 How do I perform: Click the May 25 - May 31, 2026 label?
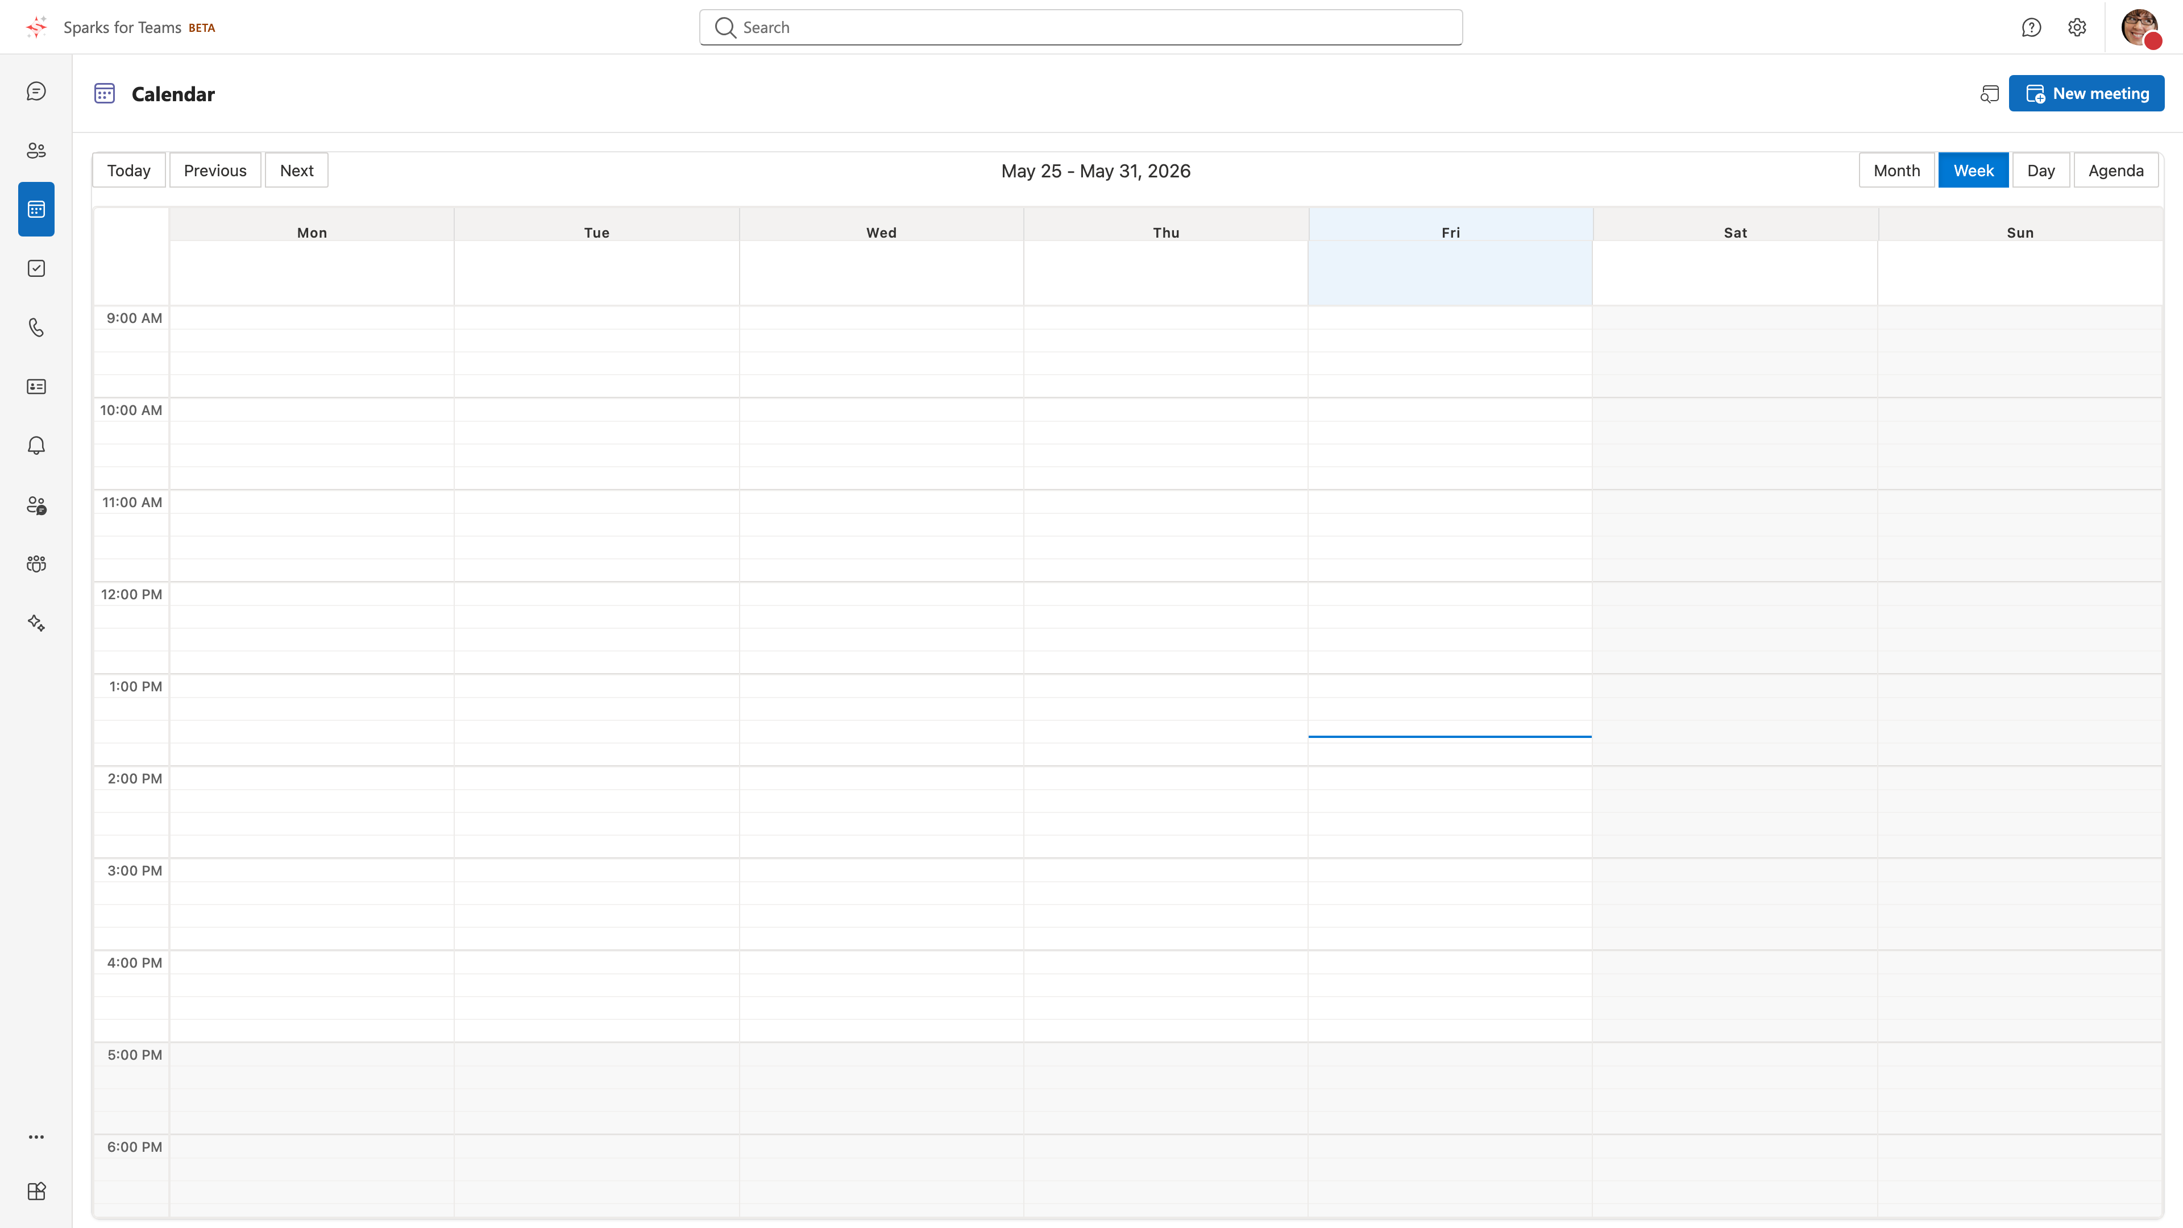[1095, 171]
